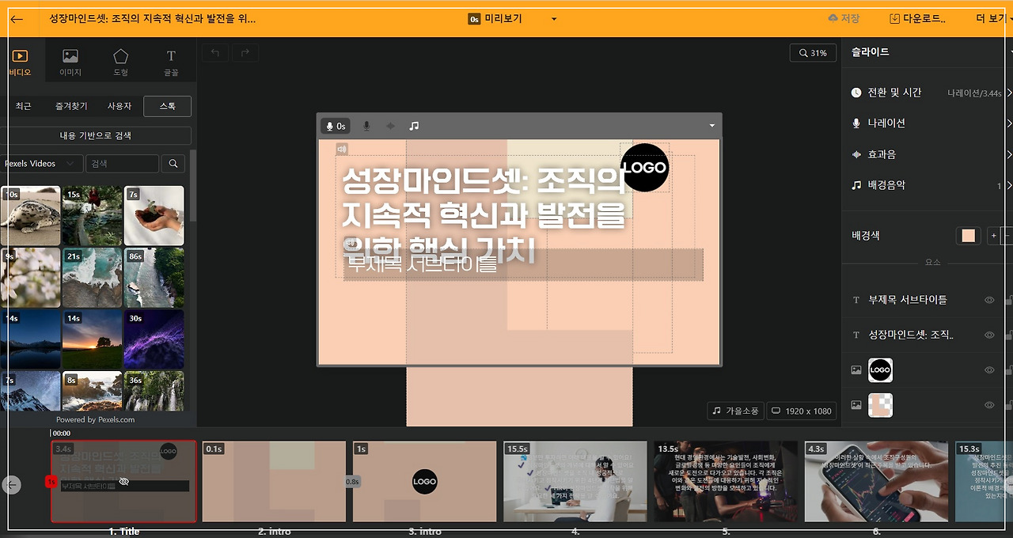Toggle visibility of LOGO image element
This screenshot has width=1013, height=538.
click(989, 370)
